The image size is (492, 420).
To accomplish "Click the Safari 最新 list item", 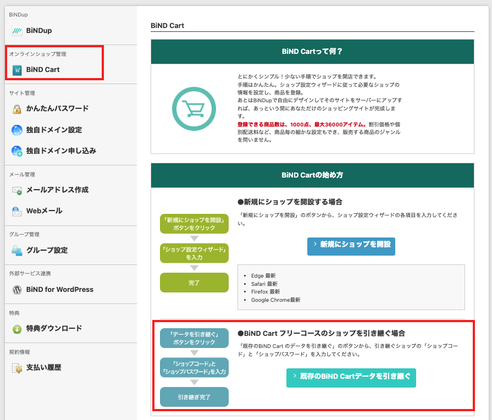I will pyautogui.click(x=264, y=284).
